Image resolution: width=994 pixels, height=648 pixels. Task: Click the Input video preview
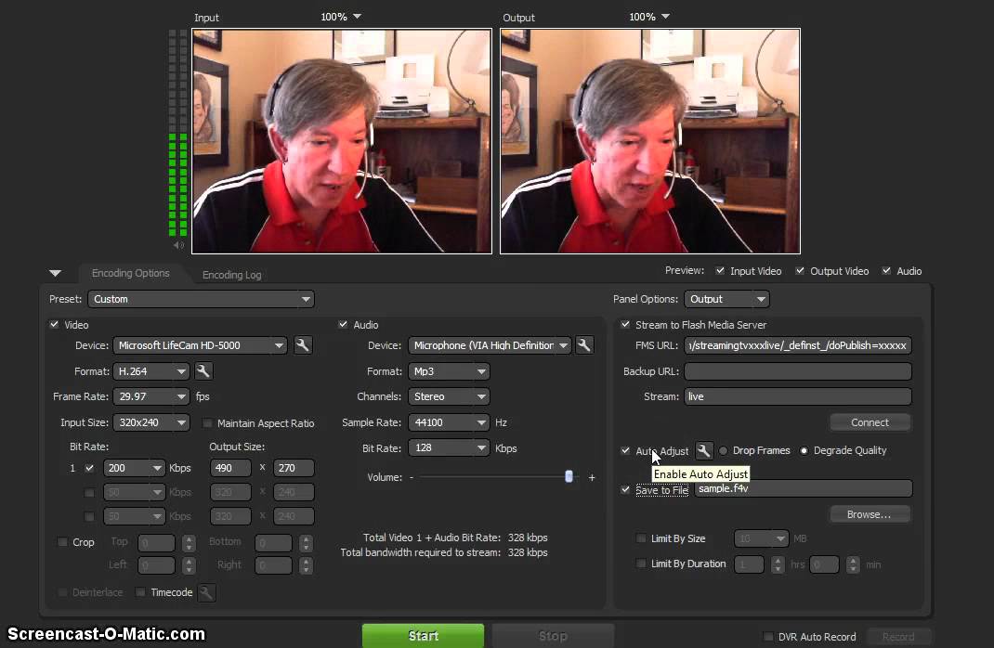[x=342, y=140]
